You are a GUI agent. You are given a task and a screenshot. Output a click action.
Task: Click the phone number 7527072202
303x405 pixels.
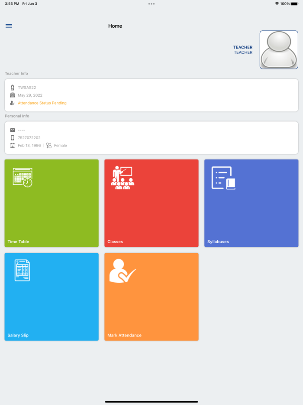tap(29, 137)
